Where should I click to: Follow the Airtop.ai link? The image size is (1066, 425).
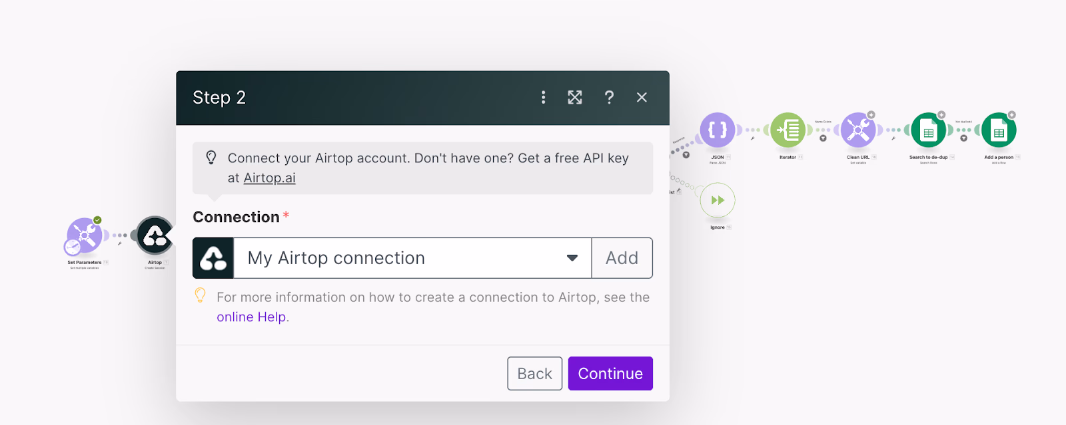click(269, 178)
